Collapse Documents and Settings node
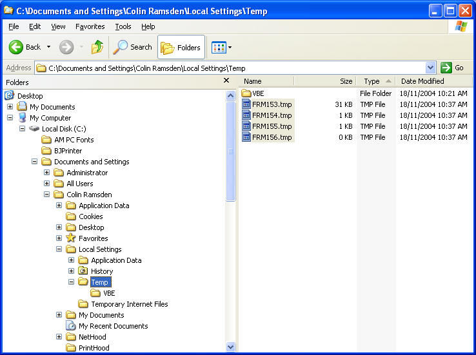The height and width of the screenshot is (355, 476). [x=34, y=161]
